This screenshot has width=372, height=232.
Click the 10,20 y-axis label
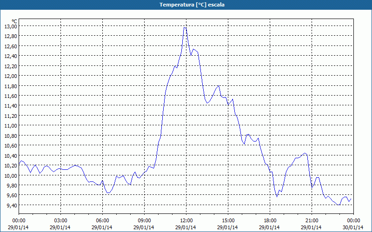click(x=10, y=166)
